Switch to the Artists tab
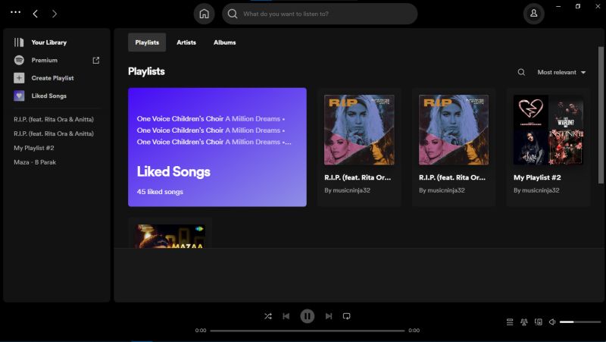This screenshot has height=342, width=606. pyautogui.click(x=186, y=42)
